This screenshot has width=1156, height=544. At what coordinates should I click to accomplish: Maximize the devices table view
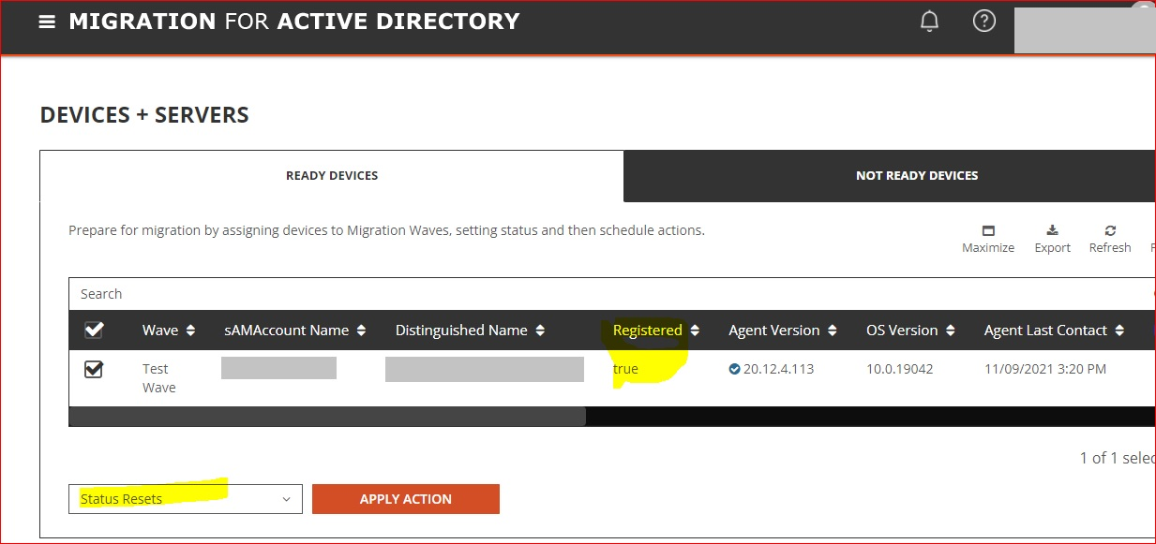point(988,239)
